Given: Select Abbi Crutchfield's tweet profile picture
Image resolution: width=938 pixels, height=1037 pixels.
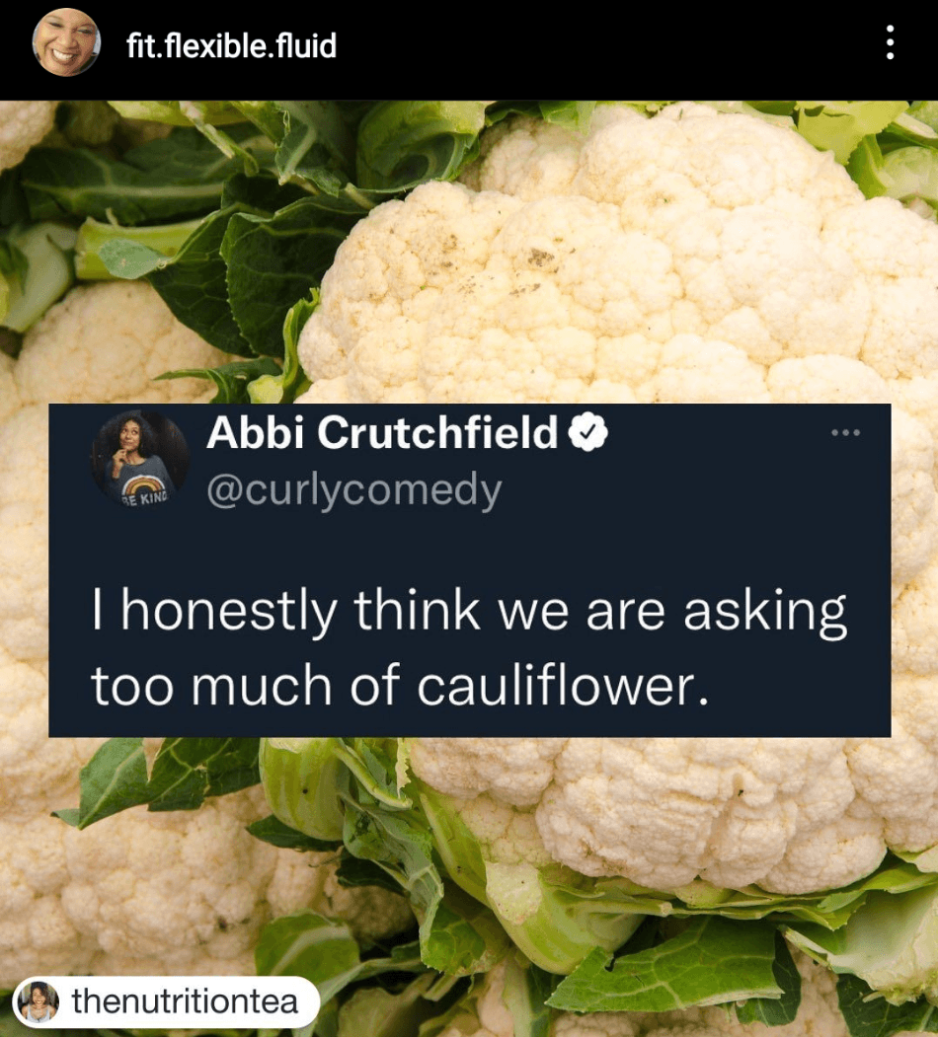Looking at the screenshot, I should point(139,459).
